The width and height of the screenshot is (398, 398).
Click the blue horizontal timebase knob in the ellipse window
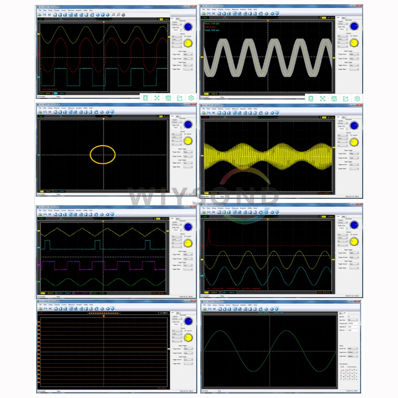tap(188, 125)
